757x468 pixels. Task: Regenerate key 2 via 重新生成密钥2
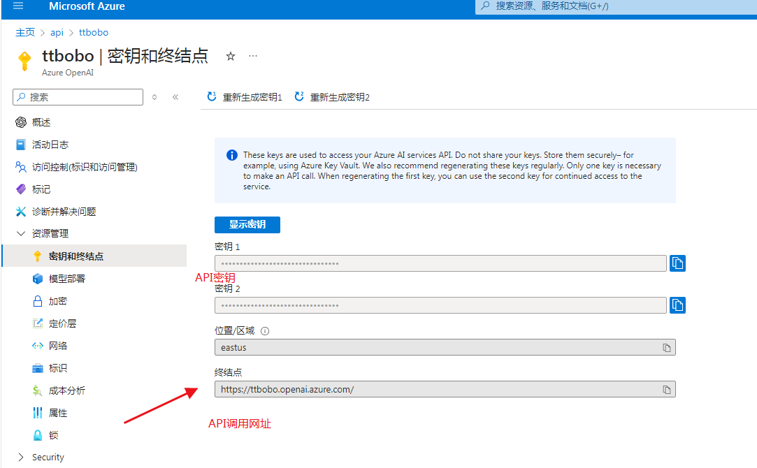pos(332,97)
